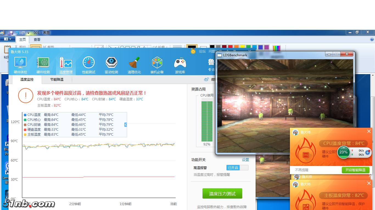The height and width of the screenshot is (210, 375).
Task: Open the Paint application menu dropdown
Action: [7, 39]
